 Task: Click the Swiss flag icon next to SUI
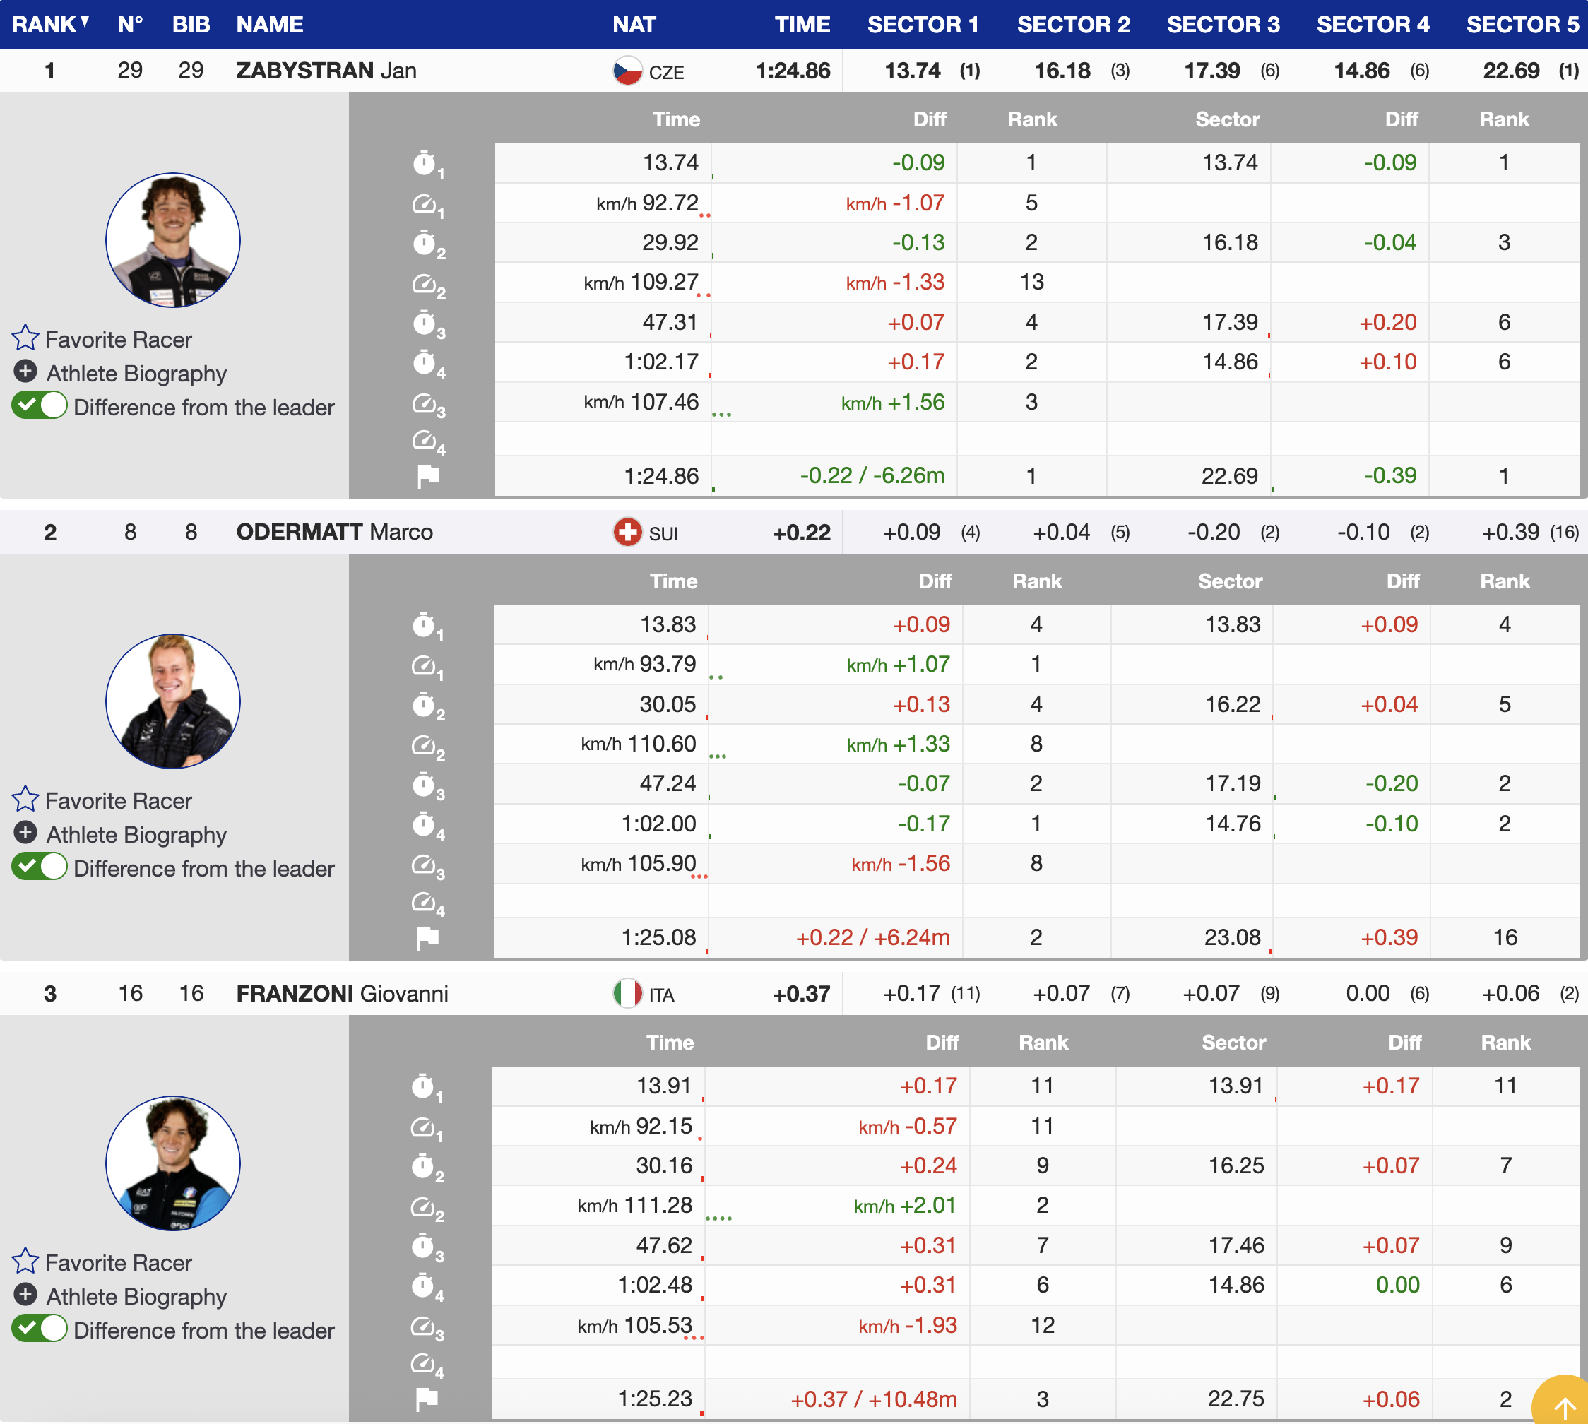point(627,533)
